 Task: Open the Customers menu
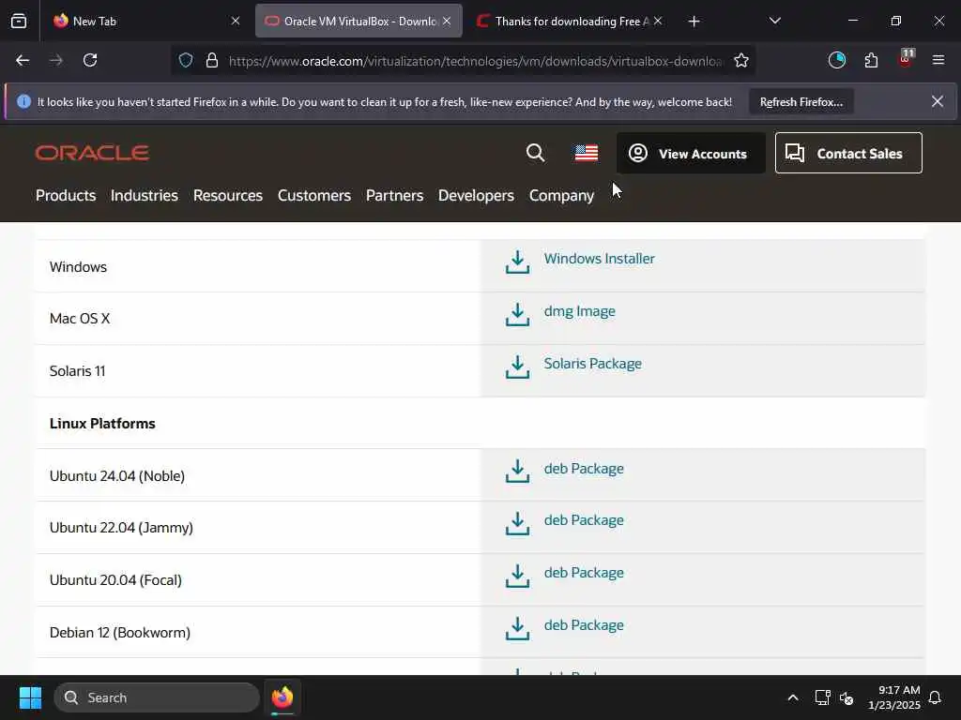click(x=314, y=195)
